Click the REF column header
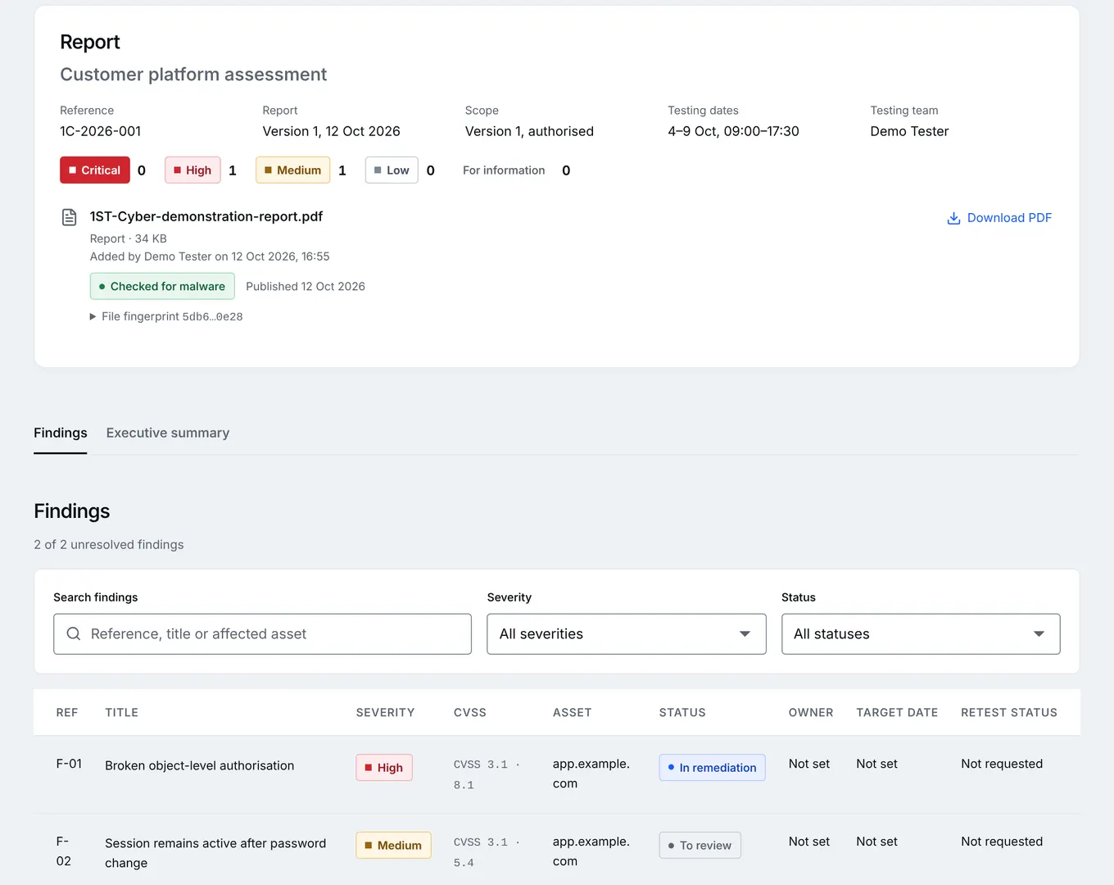The image size is (1114, 885). point(67,713)
